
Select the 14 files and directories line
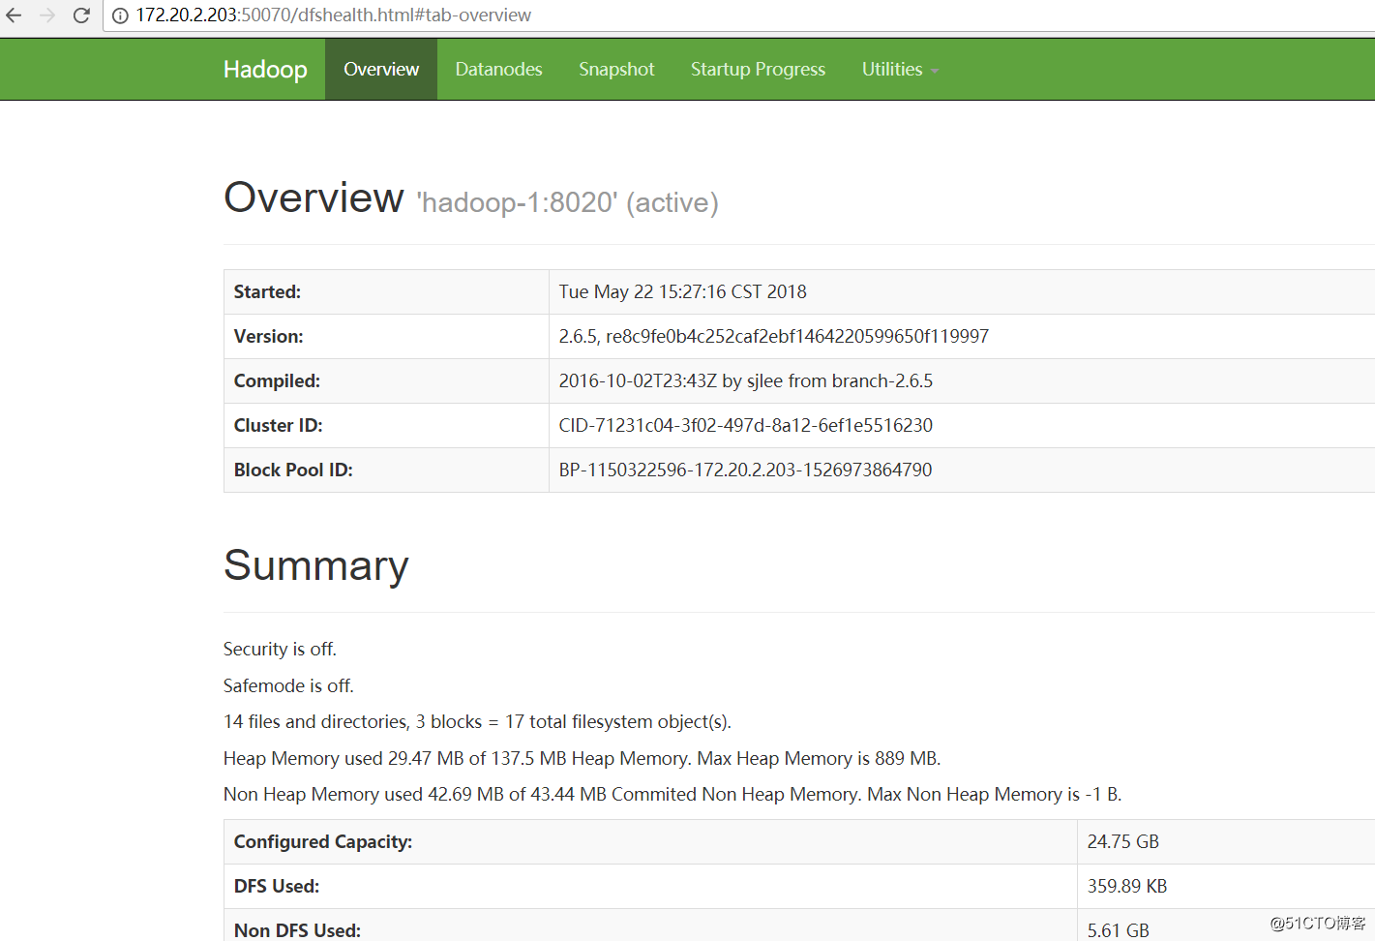coord(477,721)
